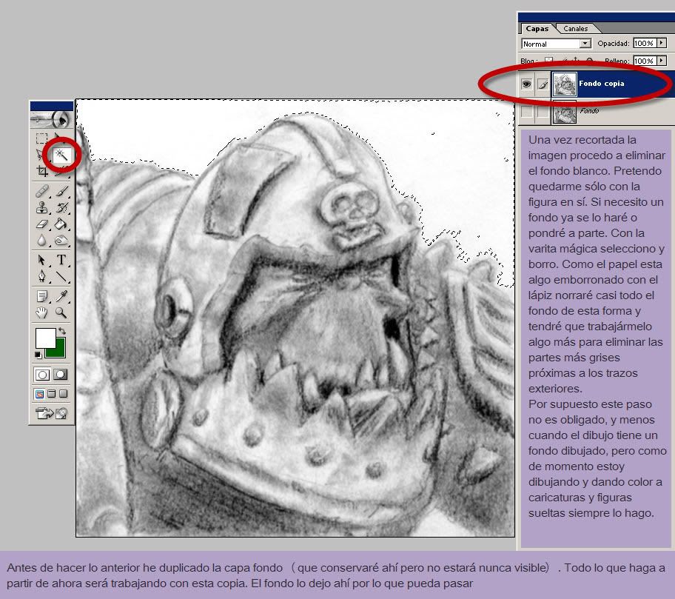This screenshot has width=675, height=599.
Task: Open the Adobe Online header image
Action: (52, 119)
